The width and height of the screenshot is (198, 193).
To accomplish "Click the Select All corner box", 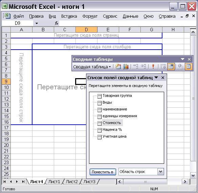I will [6, 30].
